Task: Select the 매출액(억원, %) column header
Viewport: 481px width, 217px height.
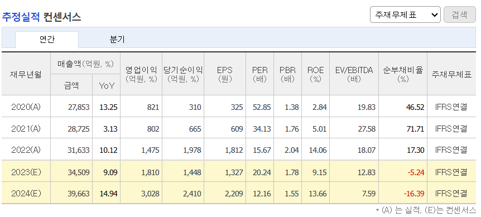Action: 85,64
